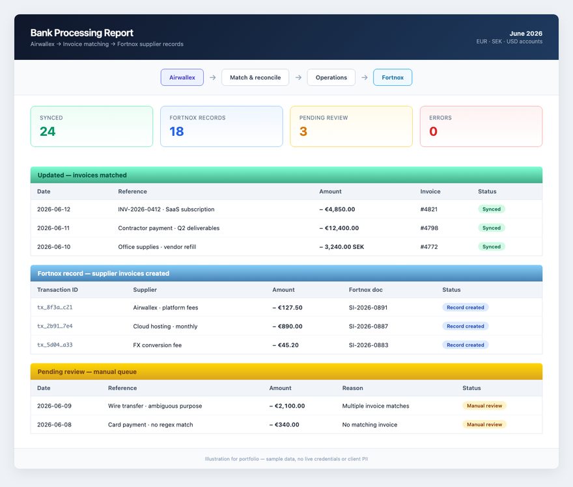
Task: Click the date 2026-06-10
Action: 53,247
